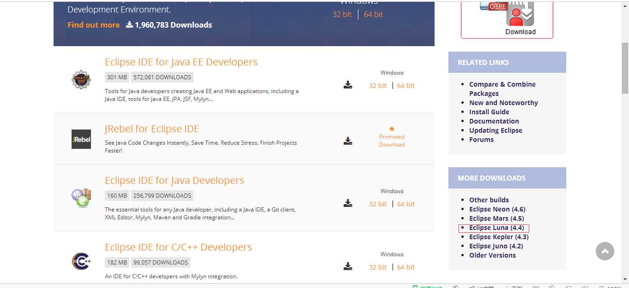The height and width of the screenshot is (288, 629).
Task: Click the 572,081 DOWNLOADS badge
Action: 162,77
